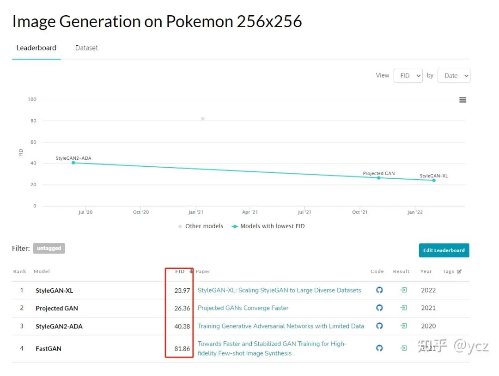Click the Paper column header
Image resolution: width=499 pixels, height=376 pixels.
click(203, 271)
